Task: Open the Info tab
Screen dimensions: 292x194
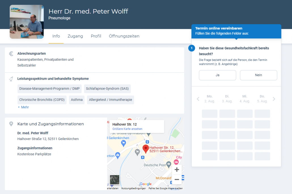Action: pos(56,36)
